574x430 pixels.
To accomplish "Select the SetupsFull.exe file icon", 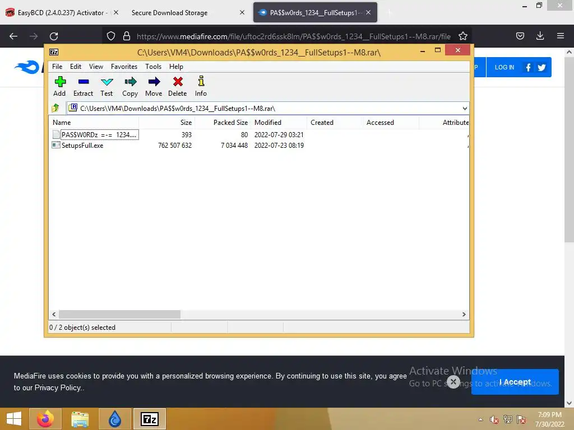I will point(56,145).
